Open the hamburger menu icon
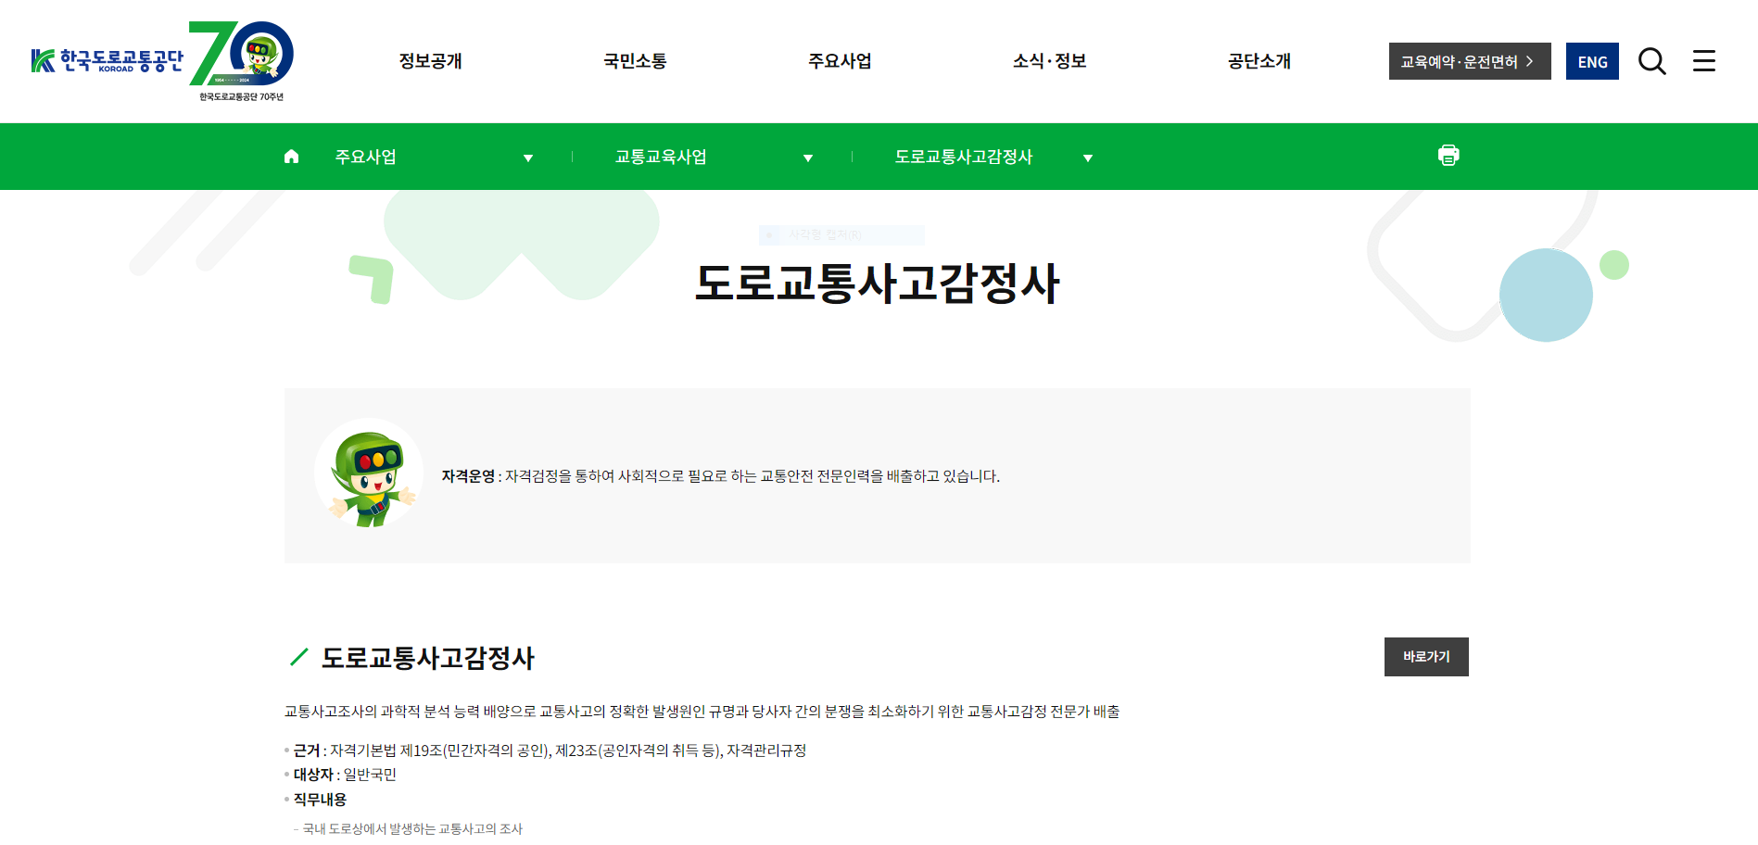The width and height of the screenshot is (1758, 845). coord(1703,61)
